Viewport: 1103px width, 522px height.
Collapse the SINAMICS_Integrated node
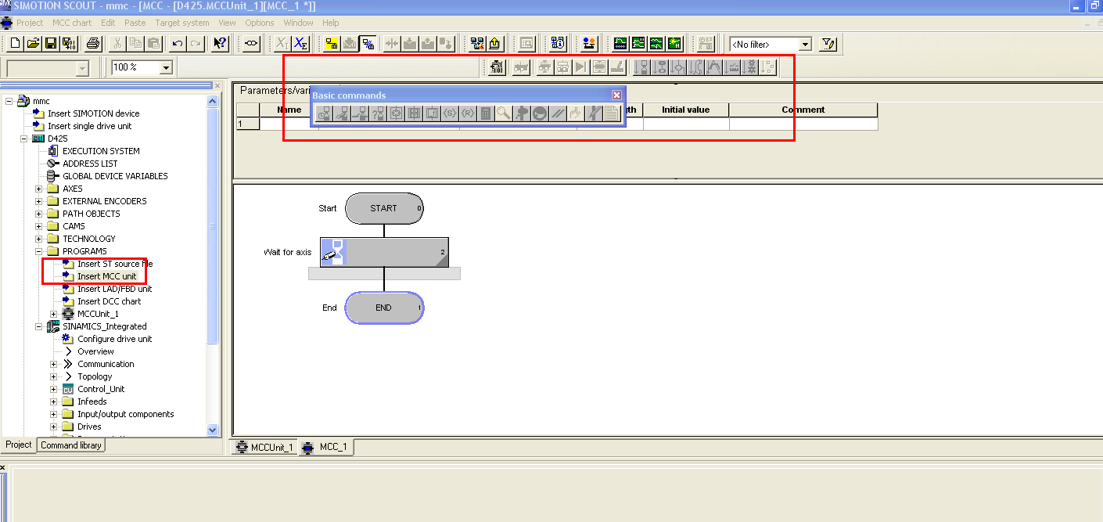coord(39,326)
